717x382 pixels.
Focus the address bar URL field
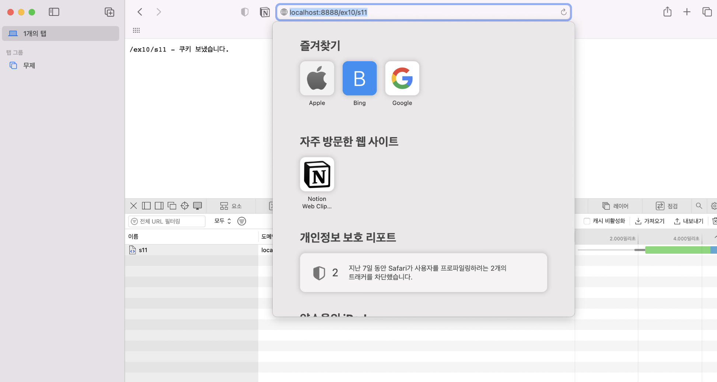[x=423, y=12]
